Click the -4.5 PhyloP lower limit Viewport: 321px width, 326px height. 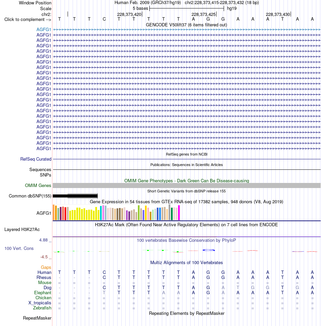click(44, 257)
